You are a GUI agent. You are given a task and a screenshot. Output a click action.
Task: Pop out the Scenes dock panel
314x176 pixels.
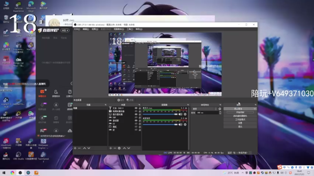(x=106, y=105)
